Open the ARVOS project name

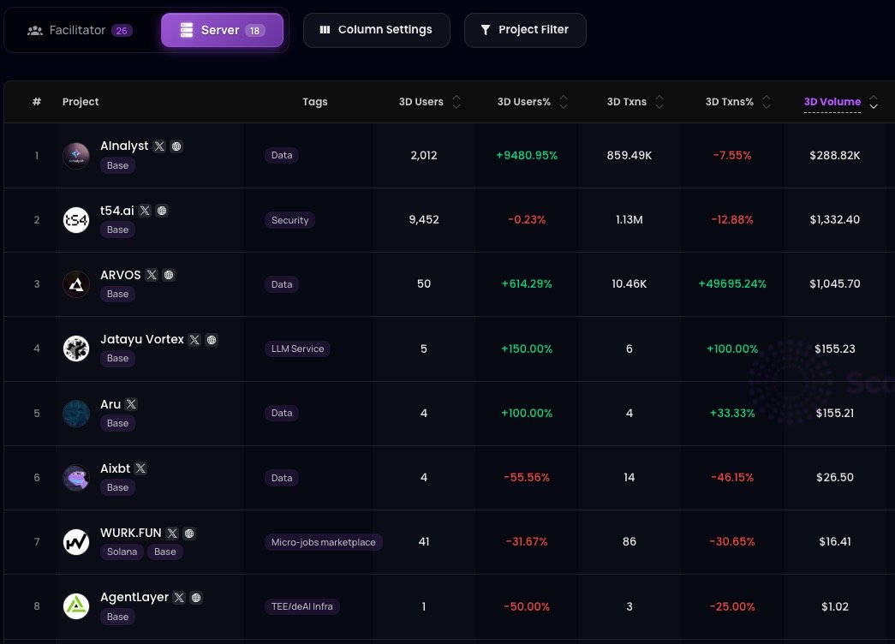click(x=121, y=275)
